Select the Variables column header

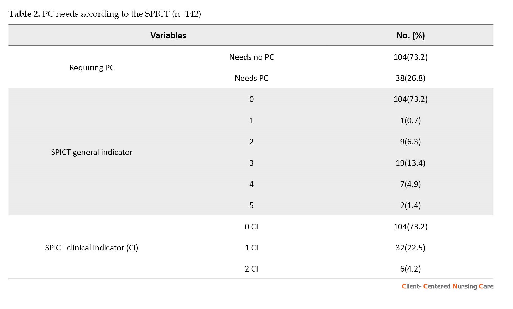pos(168,35)
